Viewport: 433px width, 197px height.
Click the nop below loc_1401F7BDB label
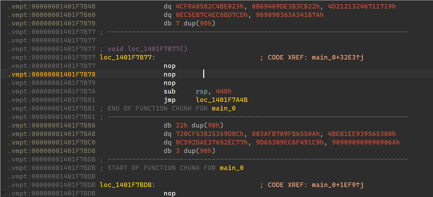170,193
